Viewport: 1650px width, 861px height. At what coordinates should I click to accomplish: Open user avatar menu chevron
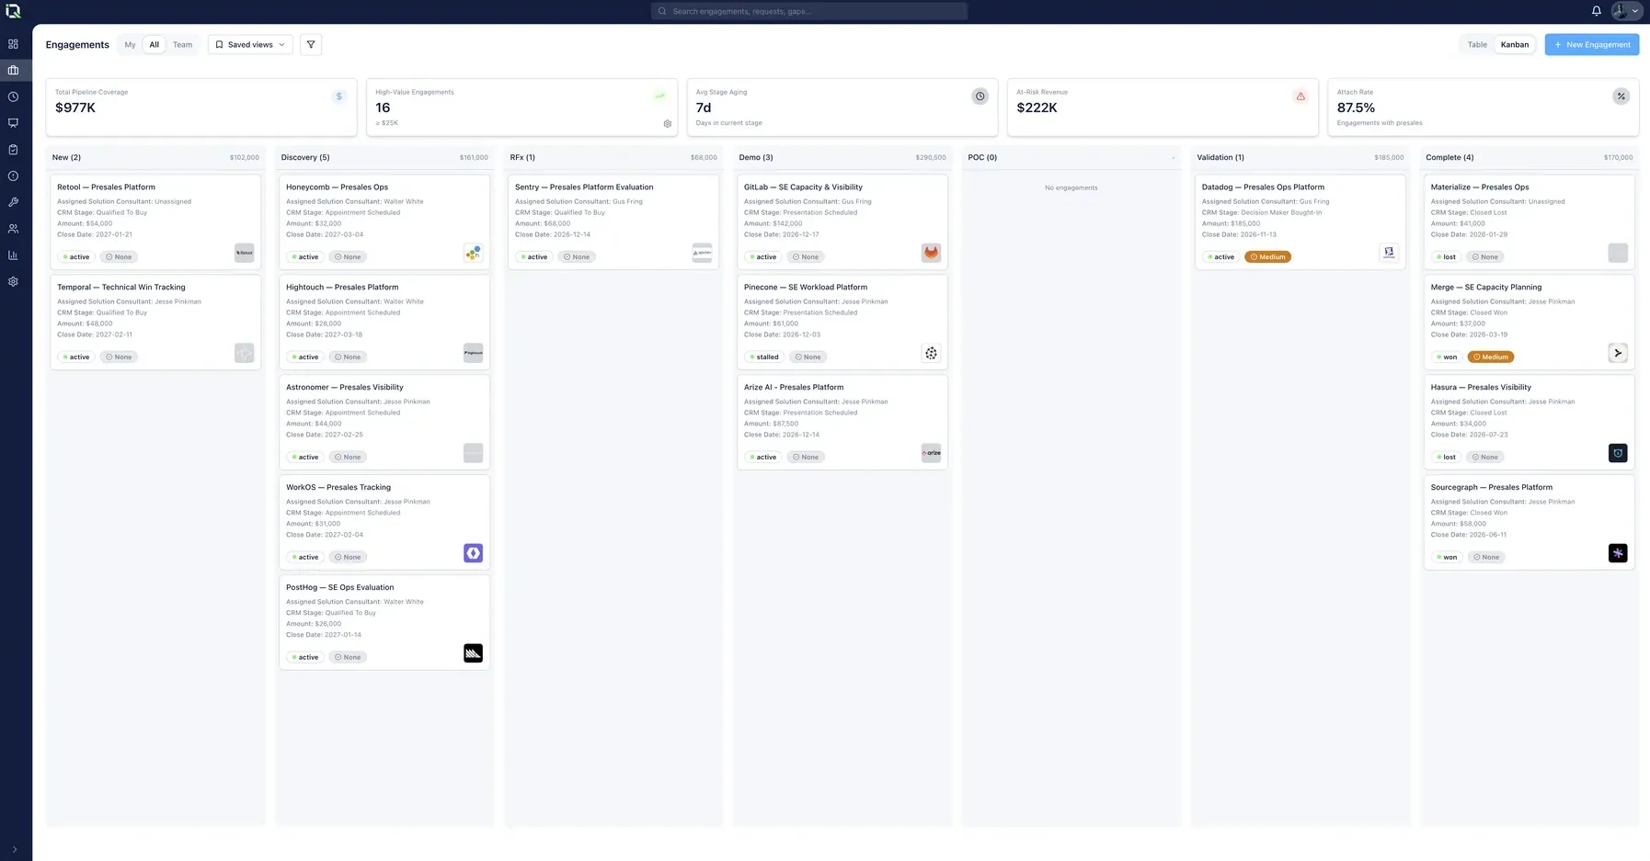(1634, 11)
